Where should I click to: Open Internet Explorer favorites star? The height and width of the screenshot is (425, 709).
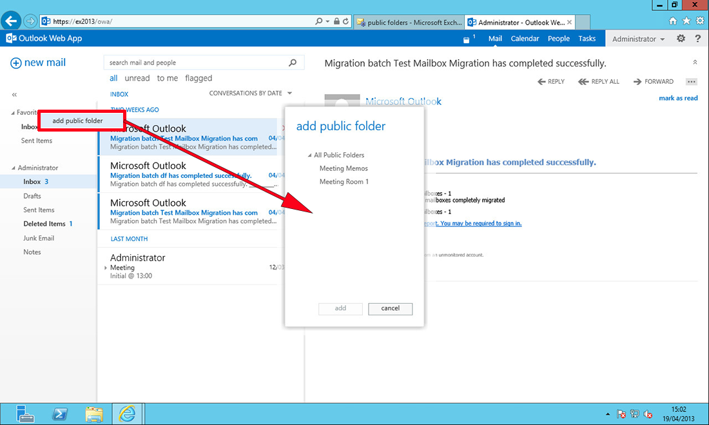point(686,20)
